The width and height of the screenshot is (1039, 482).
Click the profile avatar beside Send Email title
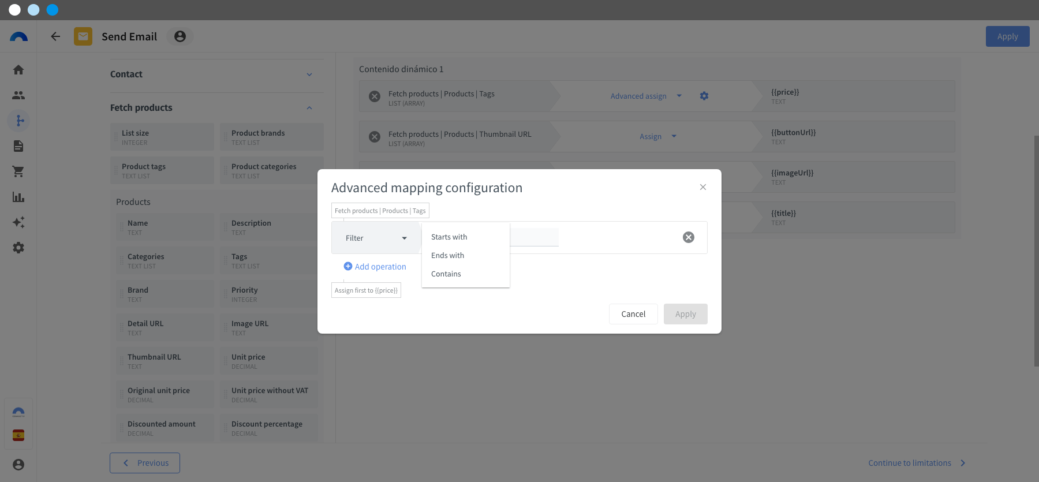click(180, 36)
